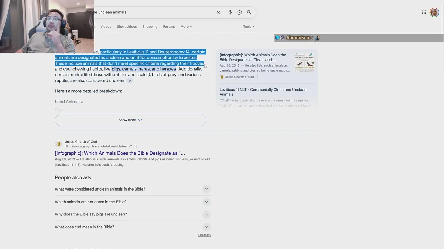The height and width of the screenshot is (249, 444).
Task: Expand 'Which animals are not eaten in the Bible?'
Action: pyautogui.click(x=133, y=202)
